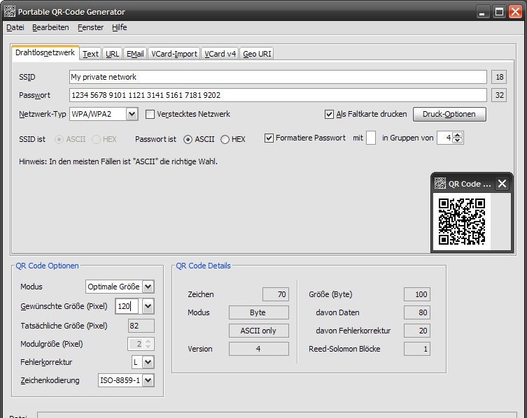Viewport: 527px width, 418px height.
Task: Click into the SSID text field
Action: tap(278, 77)
